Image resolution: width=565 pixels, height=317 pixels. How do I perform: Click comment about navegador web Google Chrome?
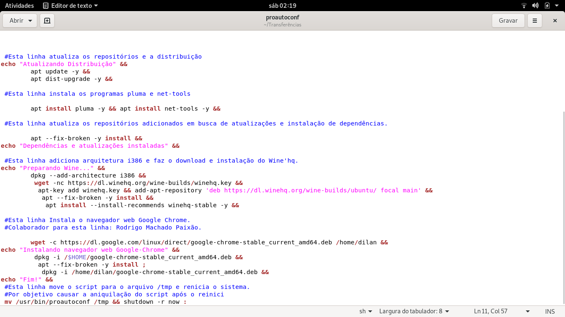(98, 220)
